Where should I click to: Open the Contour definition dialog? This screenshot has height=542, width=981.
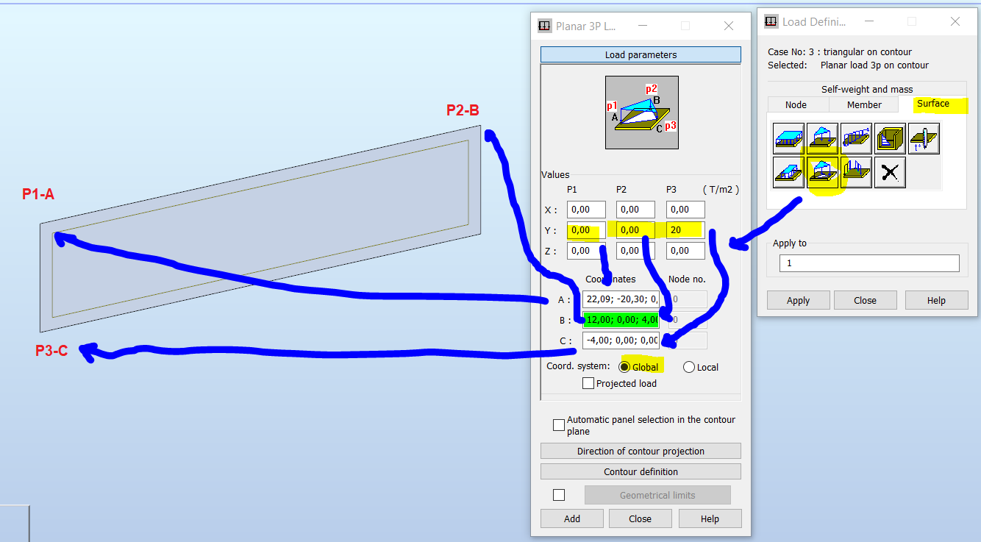640,471
